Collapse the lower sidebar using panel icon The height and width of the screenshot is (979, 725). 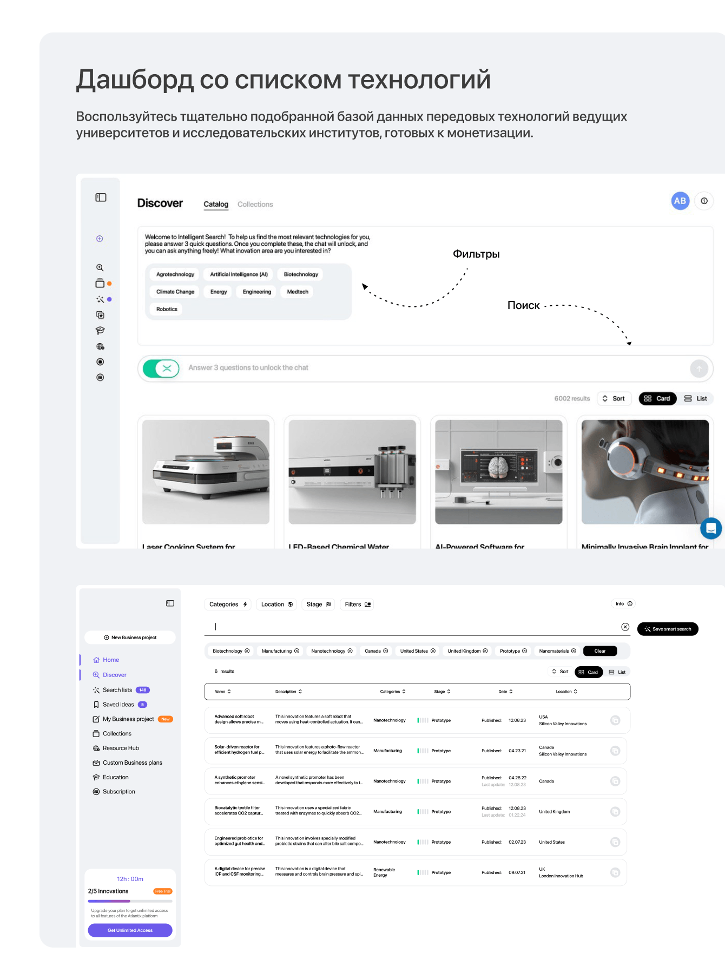click(x=170, y=603)
